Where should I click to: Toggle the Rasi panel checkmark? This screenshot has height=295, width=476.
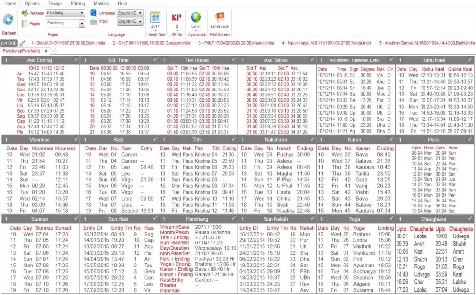155,139
